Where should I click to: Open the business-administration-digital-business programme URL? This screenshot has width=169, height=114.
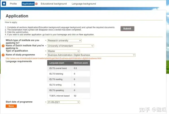[x=53, y=58]
